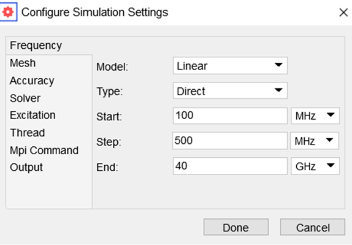This screenshot has height=245, width=352.
Task: Change the End frequency GHz unit
Action: (315, 166)
